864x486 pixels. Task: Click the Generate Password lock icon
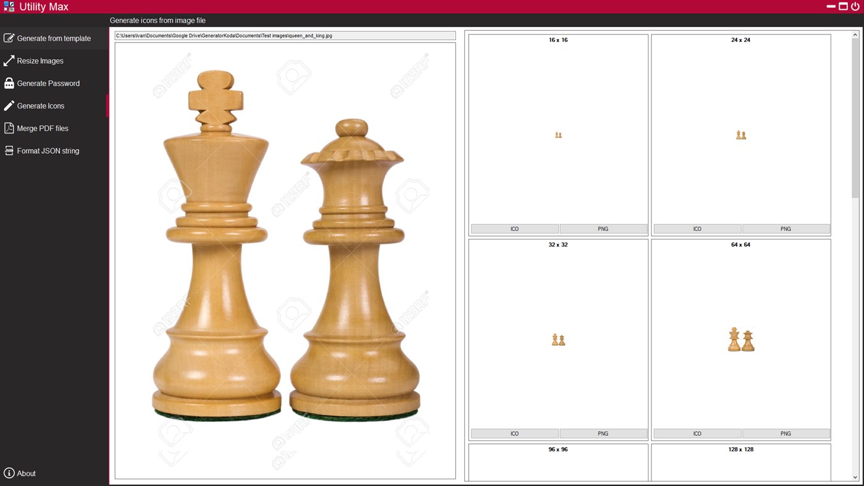(9, 83)
